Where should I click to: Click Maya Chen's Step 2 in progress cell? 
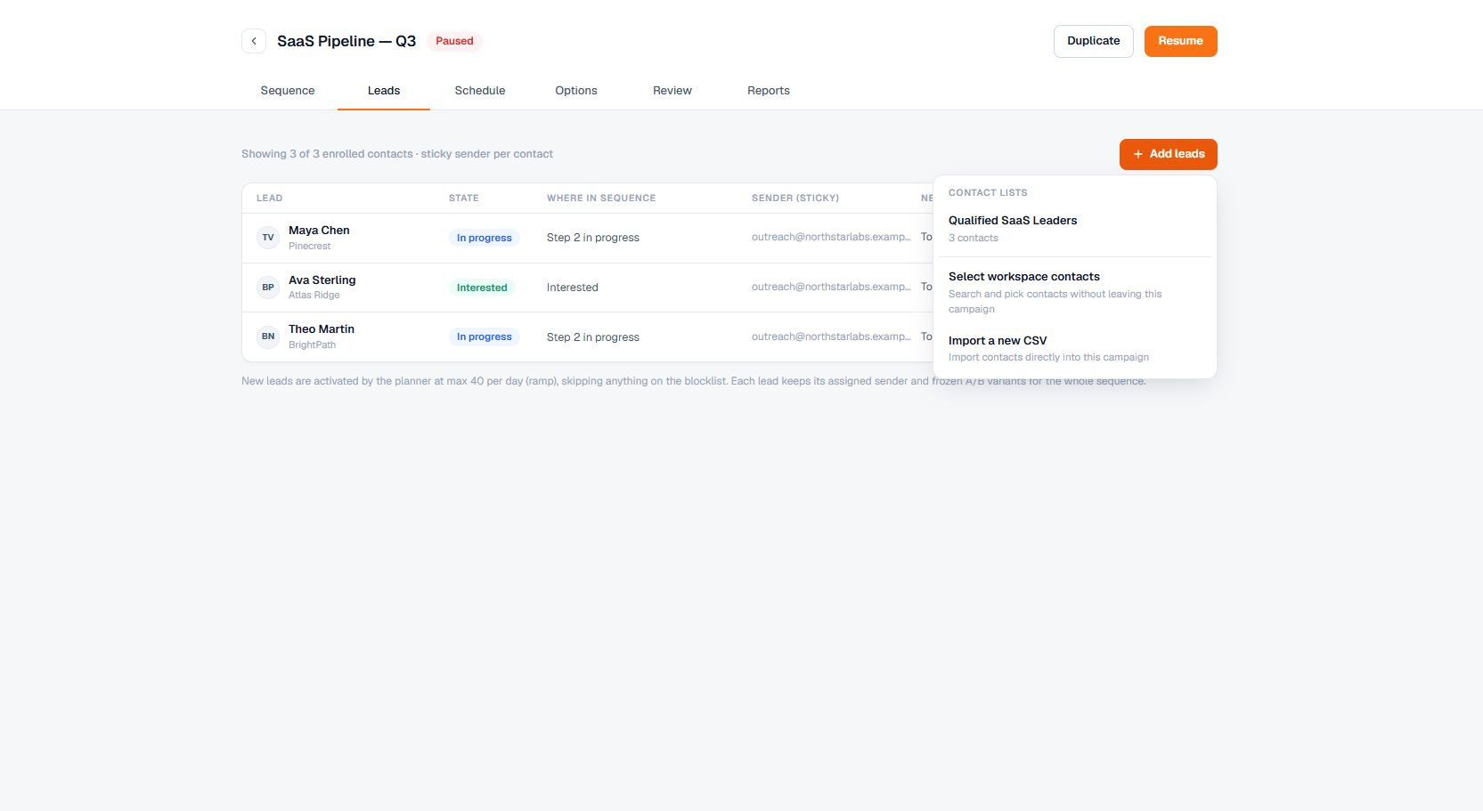click(593, 238)
